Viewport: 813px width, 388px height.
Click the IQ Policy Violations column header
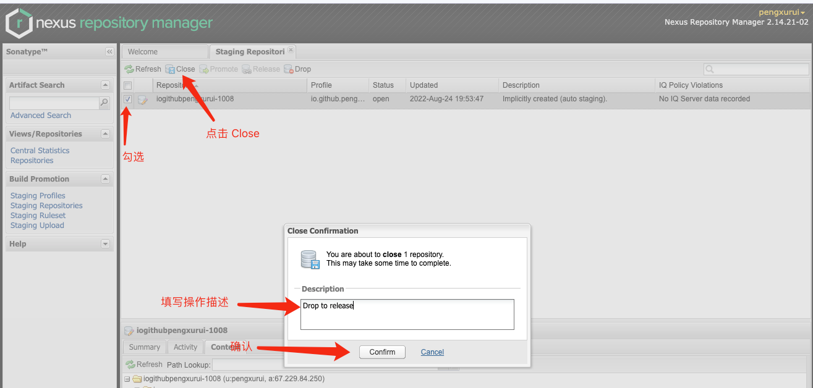(x=732, y=85)
